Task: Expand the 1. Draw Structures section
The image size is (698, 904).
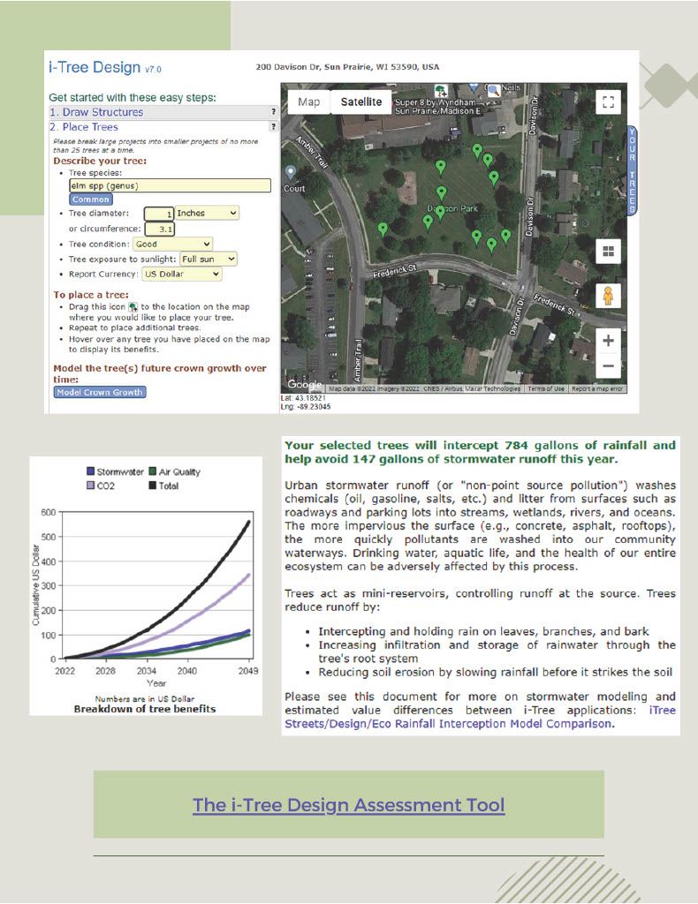Action: click(96, 112)
